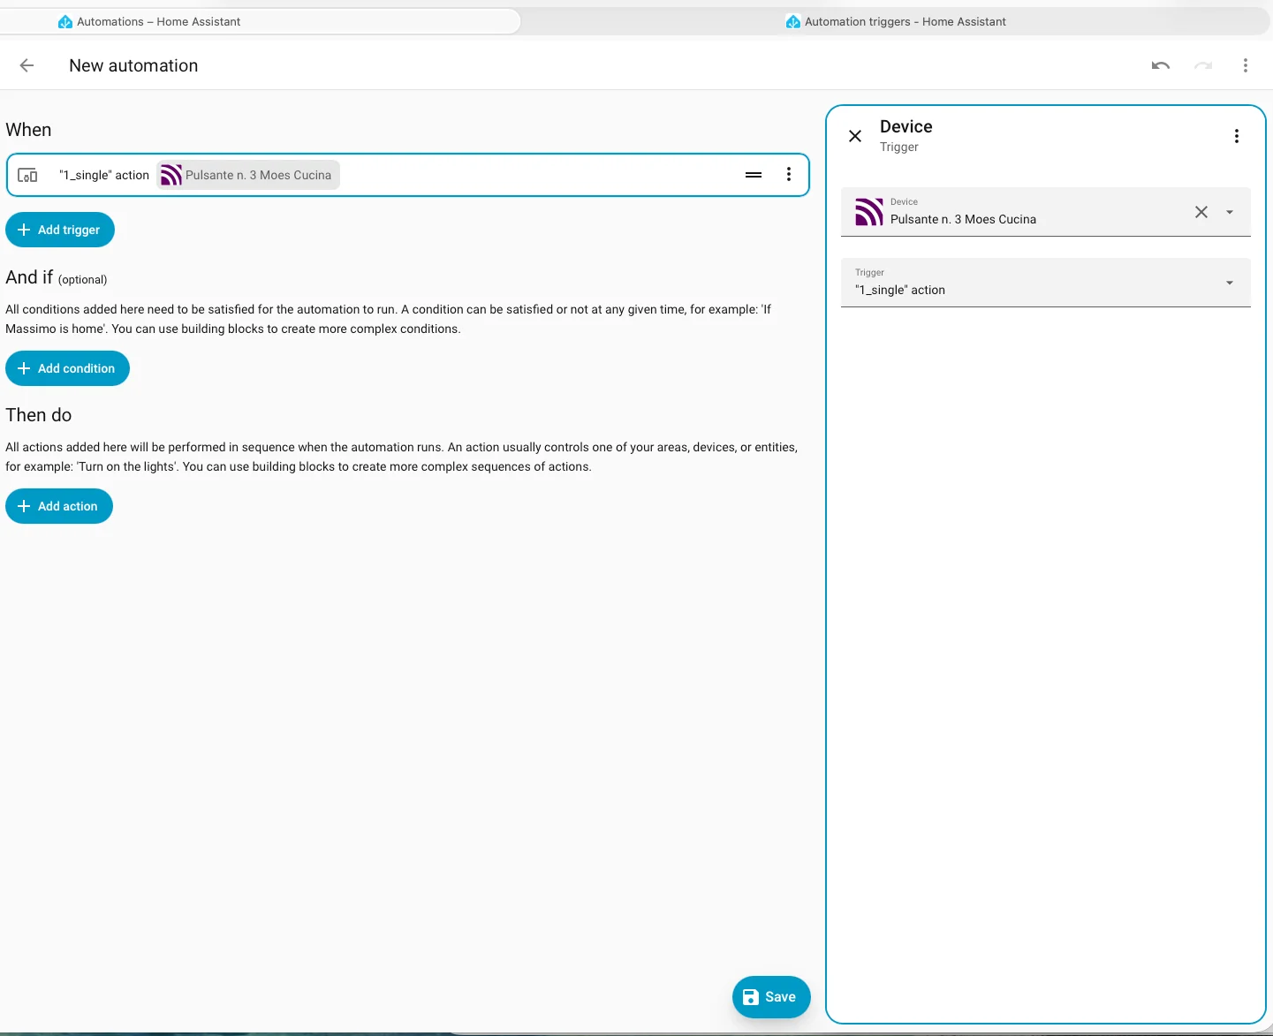This screenshot has height=1036, width=1273.
Task: Click the device trigger type icon in the row
Action: tap(27, 175)
